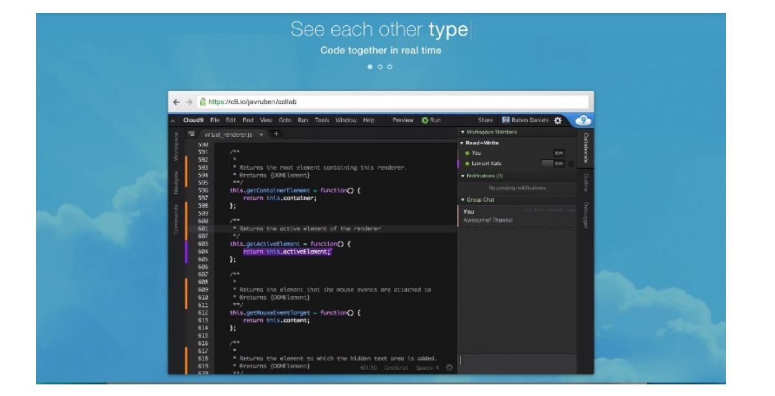Open the File menu
Screen dimensions: 775x396
[215, 120]
